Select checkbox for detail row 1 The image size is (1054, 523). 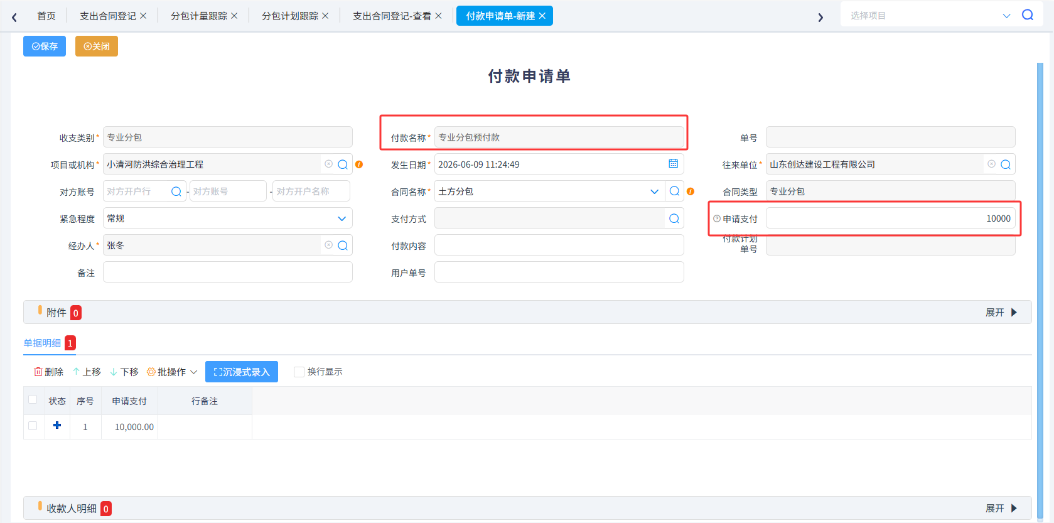pos(33,426)
